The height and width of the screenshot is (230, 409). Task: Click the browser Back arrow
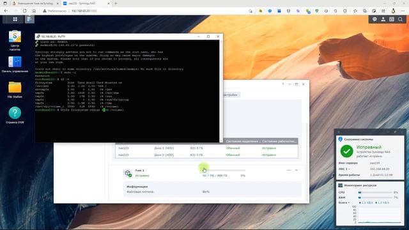tap(6, 11)
